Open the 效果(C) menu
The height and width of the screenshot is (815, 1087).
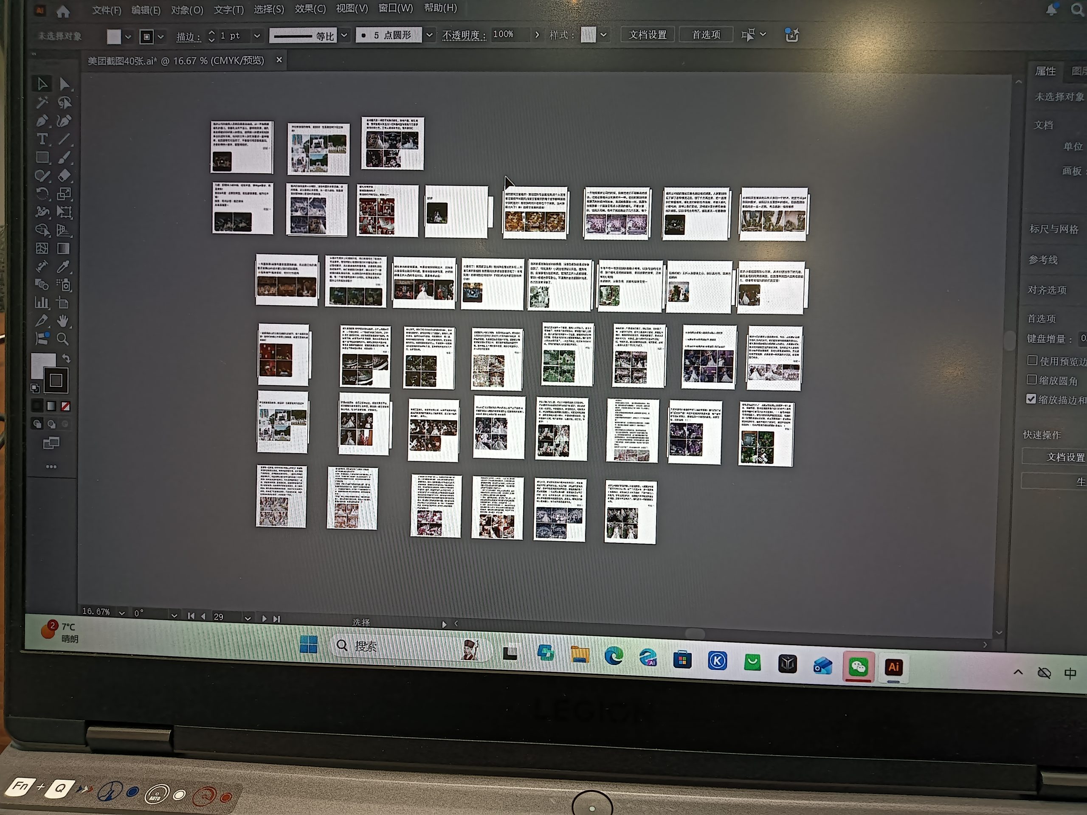coord(310,9)
